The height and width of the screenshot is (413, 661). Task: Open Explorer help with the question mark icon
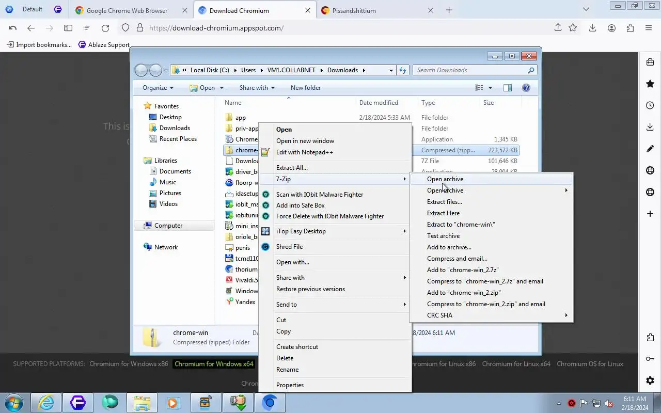(x=526, y=88)
